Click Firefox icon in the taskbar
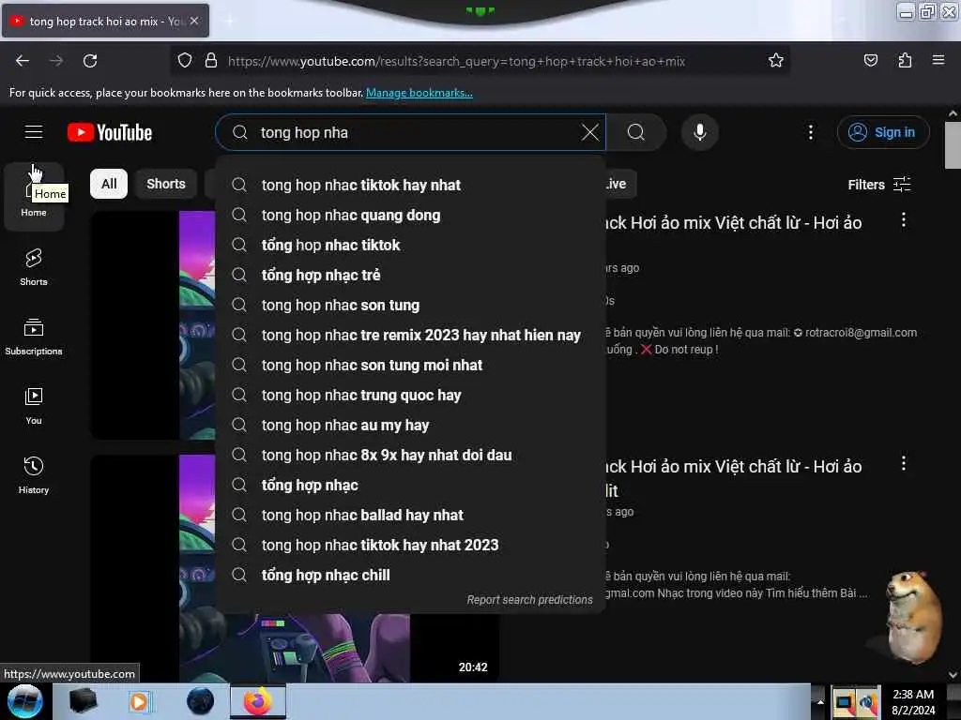This screenshot has width=961, height=720. point(258,701)
